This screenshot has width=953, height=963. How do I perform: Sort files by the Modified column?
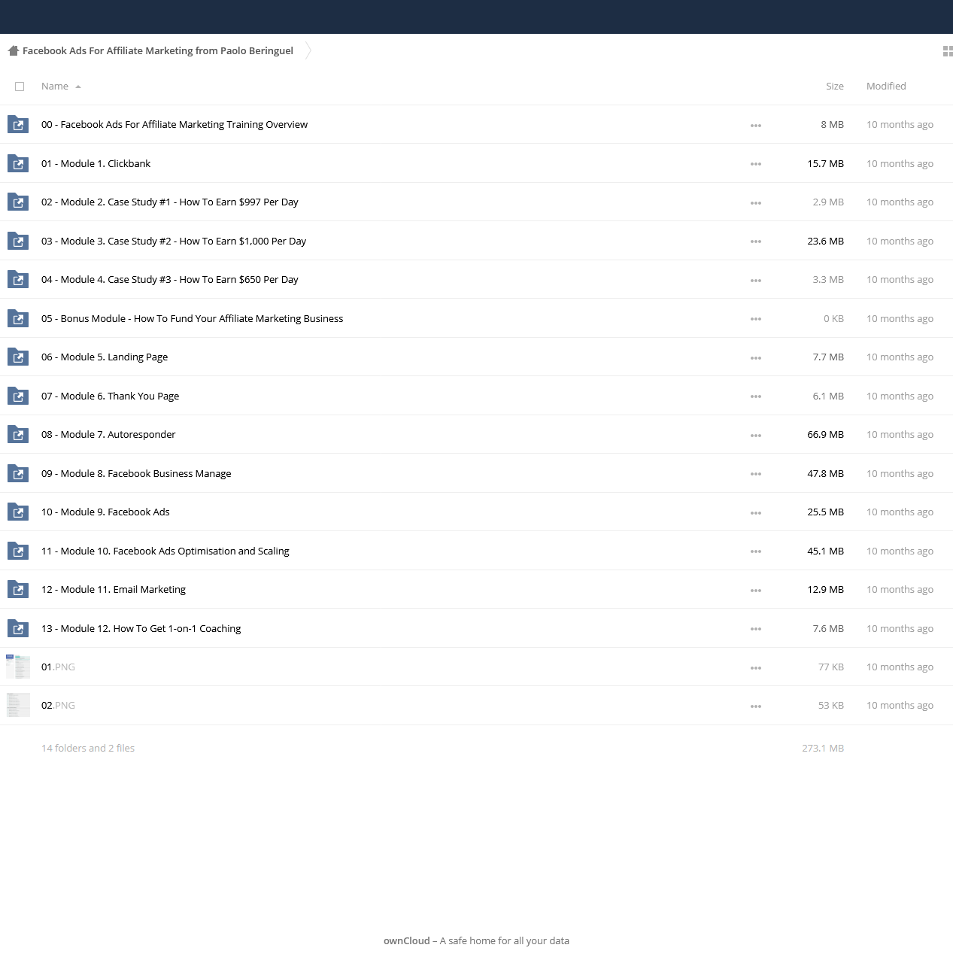coord(886,87)
